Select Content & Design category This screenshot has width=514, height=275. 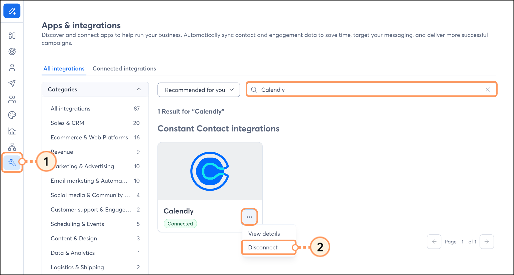[x=95, y=238]
